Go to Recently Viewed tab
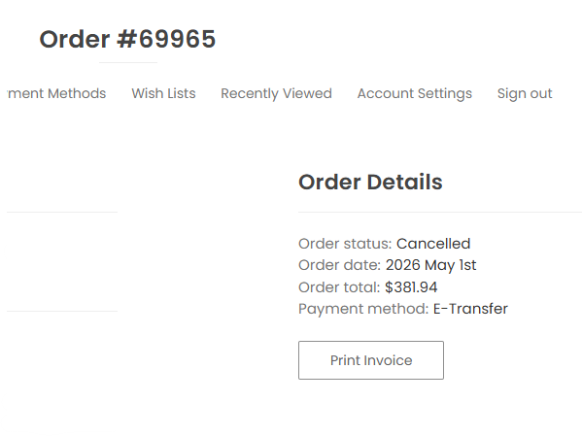This screenshot has height=436, width=582. [276, 93]
